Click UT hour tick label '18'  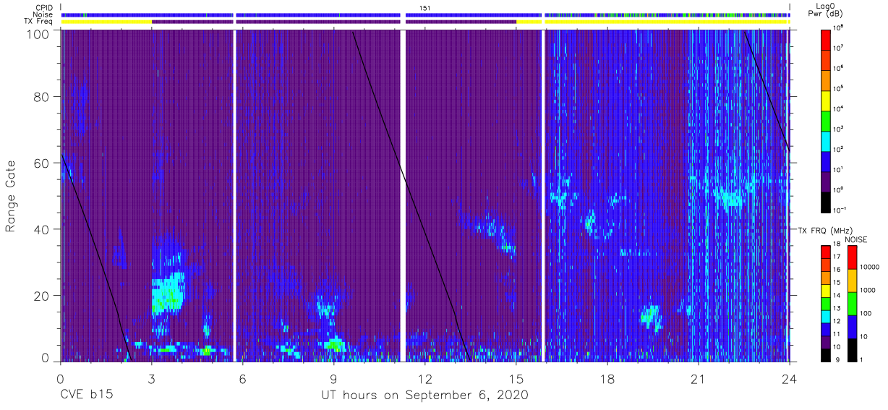(607, 378)
